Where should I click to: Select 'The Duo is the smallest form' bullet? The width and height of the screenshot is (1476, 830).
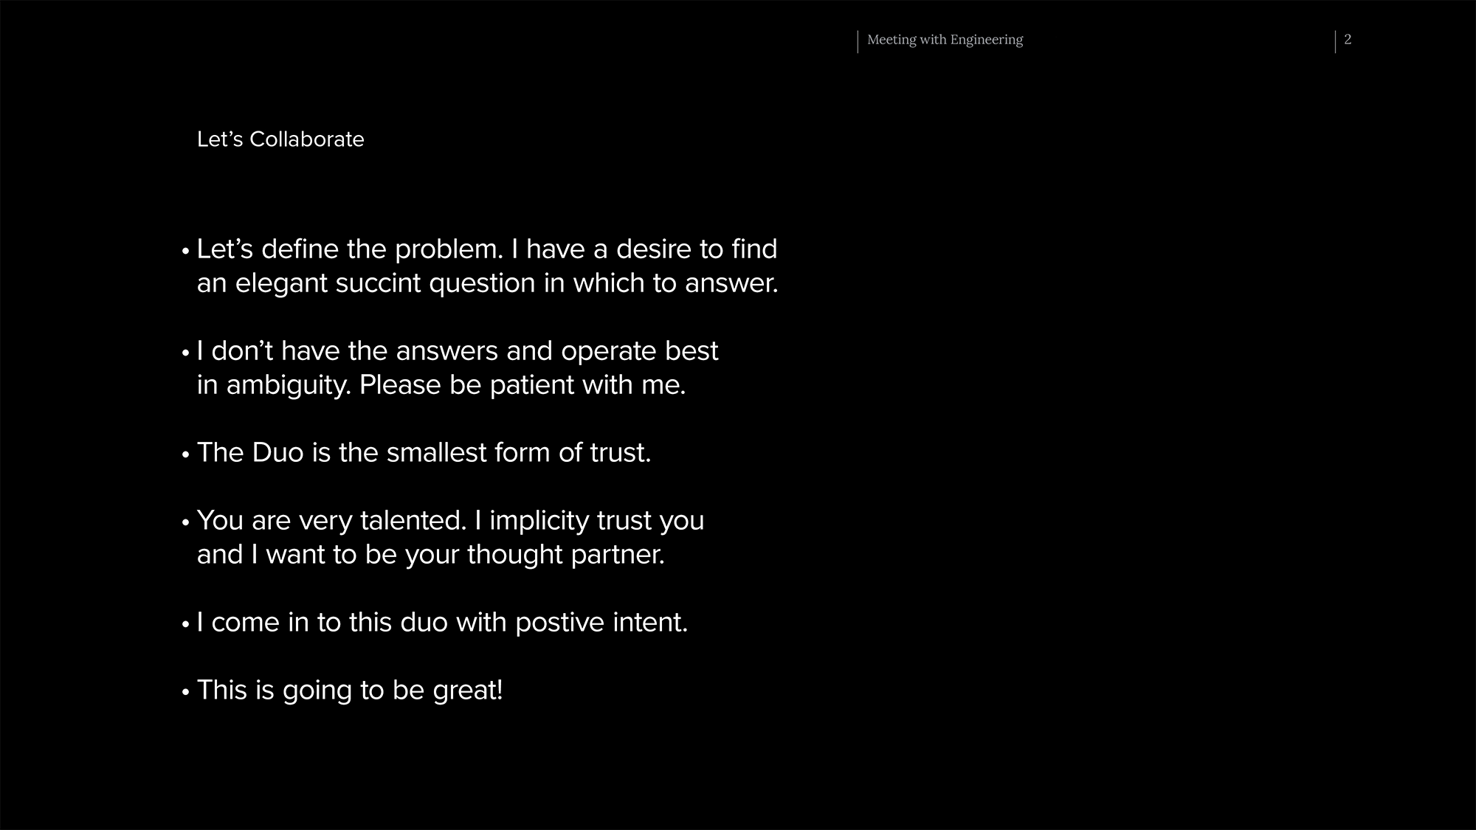coord(424,453)
